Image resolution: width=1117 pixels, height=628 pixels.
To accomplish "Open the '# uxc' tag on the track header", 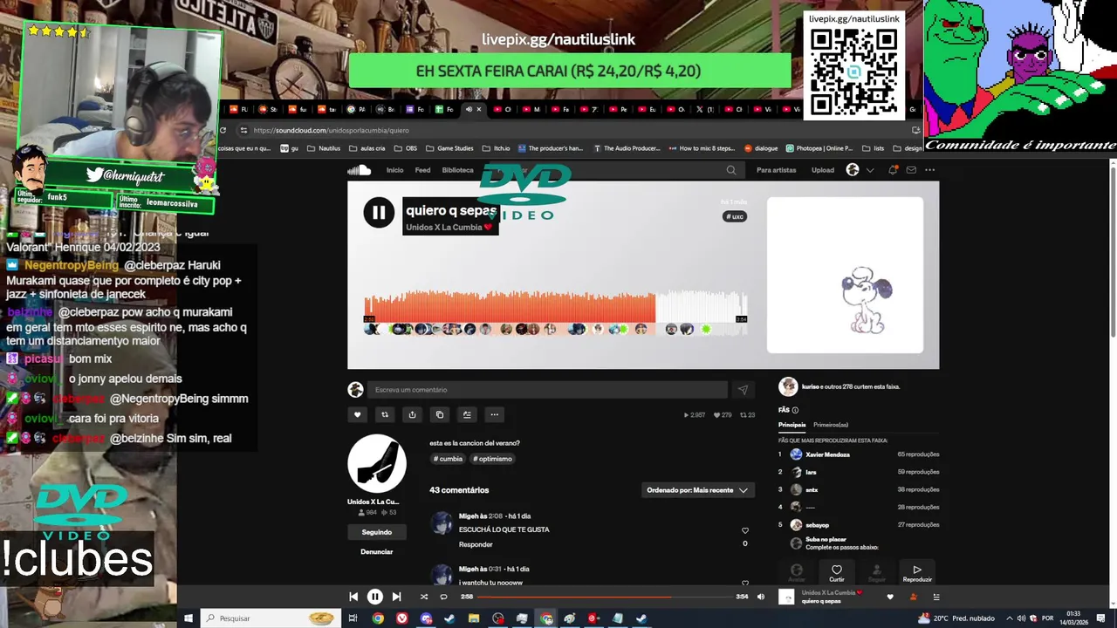I will click(x=735, y=216).
